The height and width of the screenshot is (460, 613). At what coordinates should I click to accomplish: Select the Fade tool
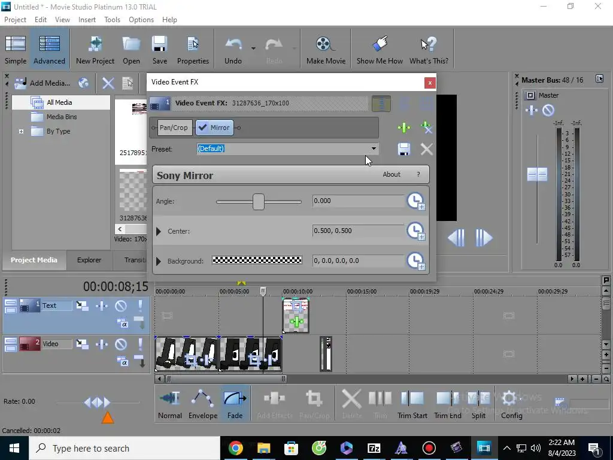[235, 404]
